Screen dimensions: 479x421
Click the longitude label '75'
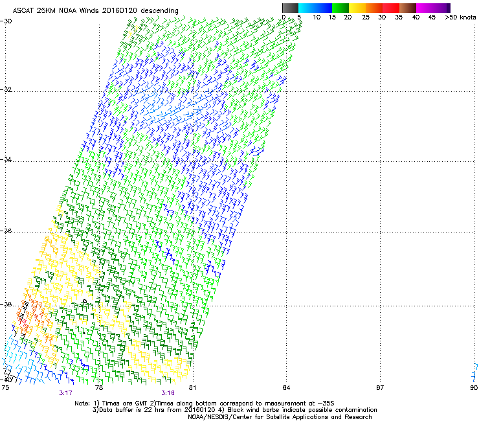[x=5, y=388]
